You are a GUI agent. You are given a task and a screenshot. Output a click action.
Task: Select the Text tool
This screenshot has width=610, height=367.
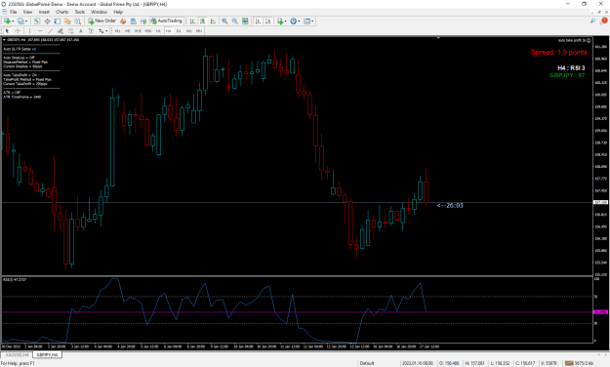[81, 30]
